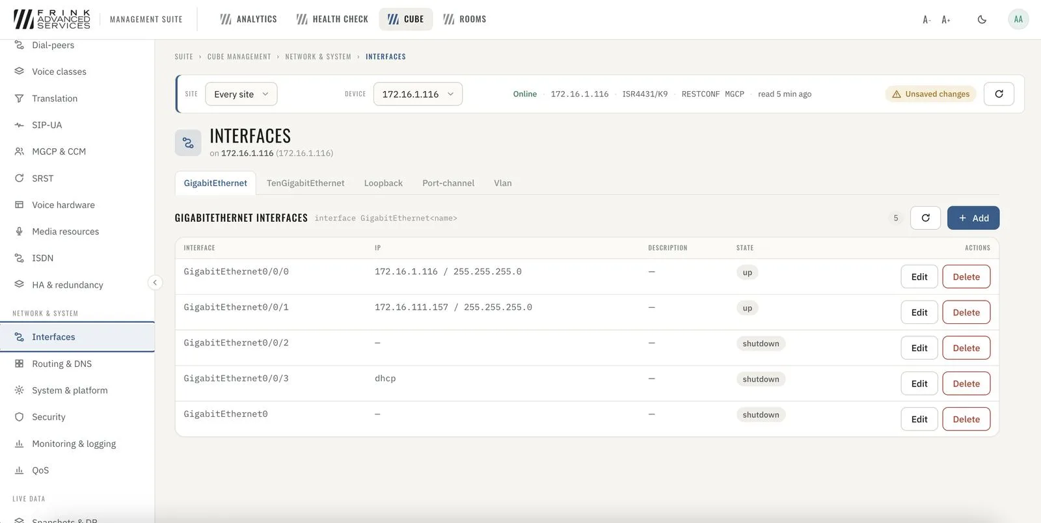
Task: Open QoS in the sidebar
Action: [x=77, y=470]
